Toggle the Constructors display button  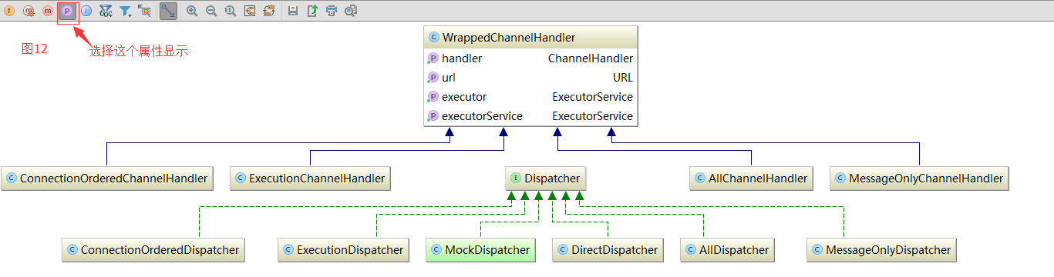point(29,11)
